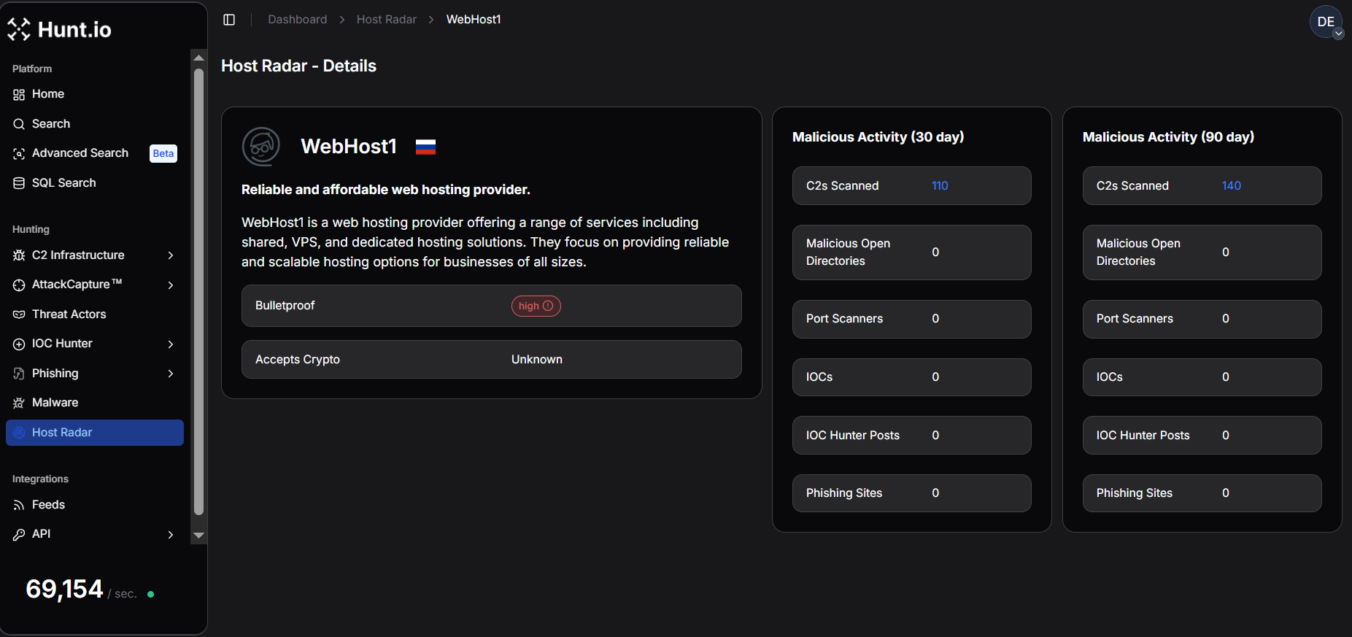The height and width of the screenshot is (637, 1352).
Task: Go to Dashboard breadcrumb link
Action: click(x=297, y=20)
